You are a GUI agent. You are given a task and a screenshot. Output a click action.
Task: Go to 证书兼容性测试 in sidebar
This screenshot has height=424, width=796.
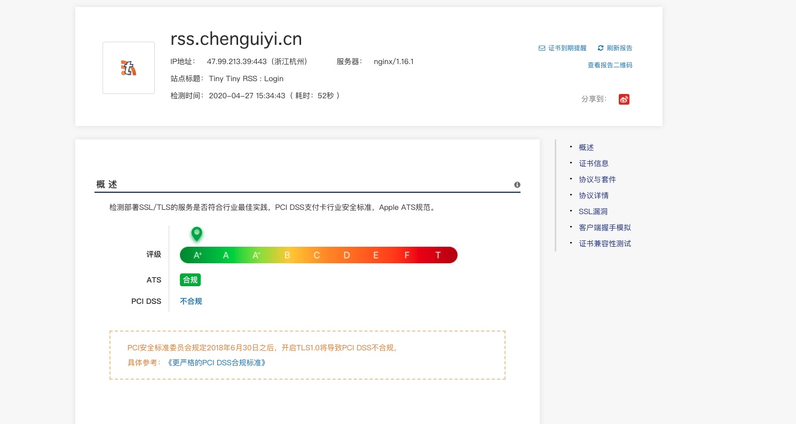click(605, 244)
